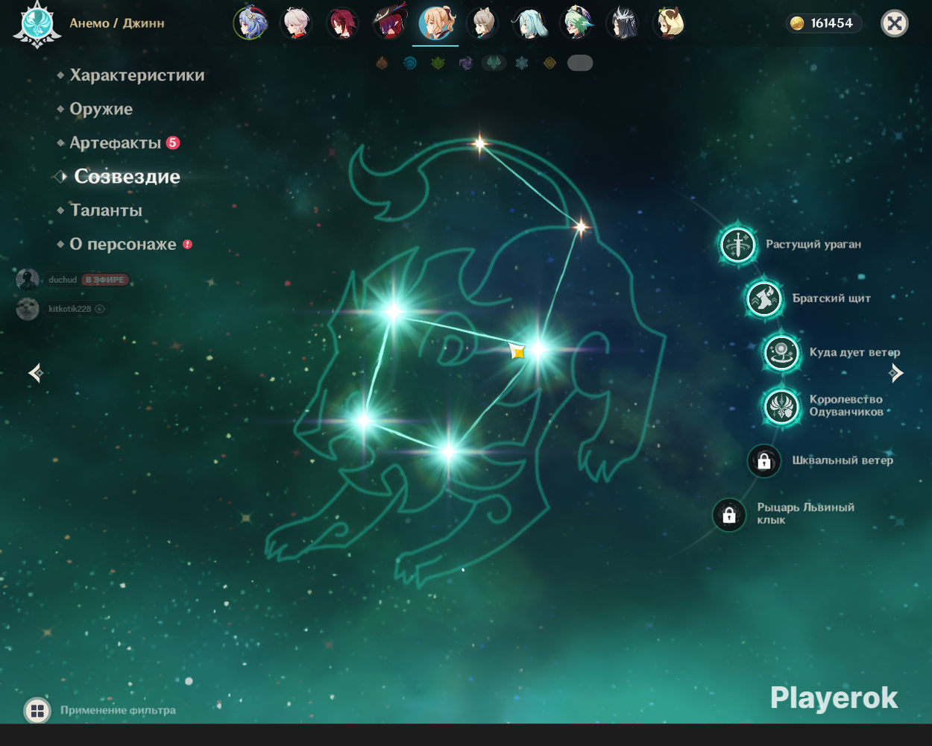The image size is (932, 746).
Task: Filter characters by Geo element
Action: point(550,63)
